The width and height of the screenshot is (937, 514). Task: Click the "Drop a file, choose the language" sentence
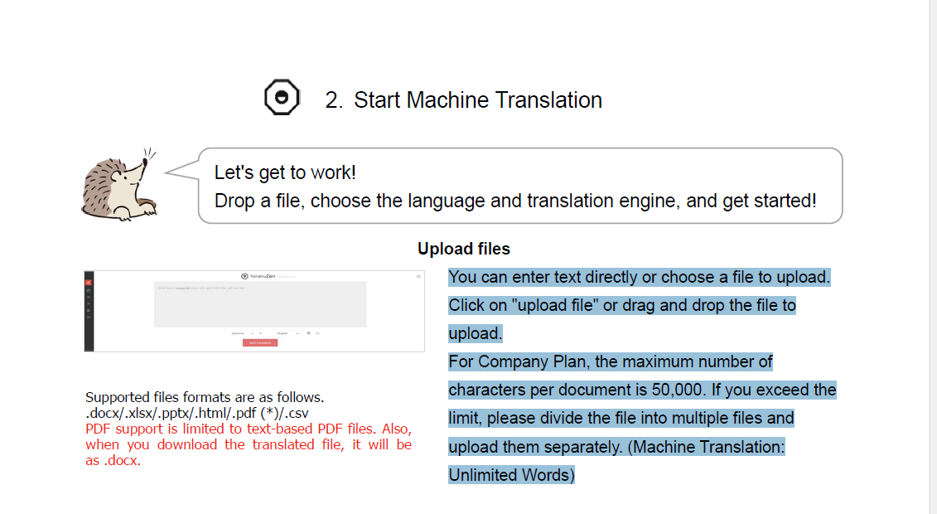[x=515, y=201]
